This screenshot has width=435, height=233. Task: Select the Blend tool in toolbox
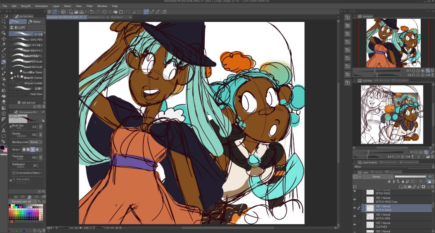pyautogui.click(x=3, y=90)
